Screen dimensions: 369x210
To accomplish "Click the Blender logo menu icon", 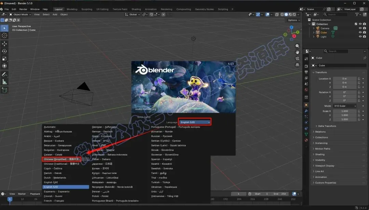I will (x=2, y=9).
